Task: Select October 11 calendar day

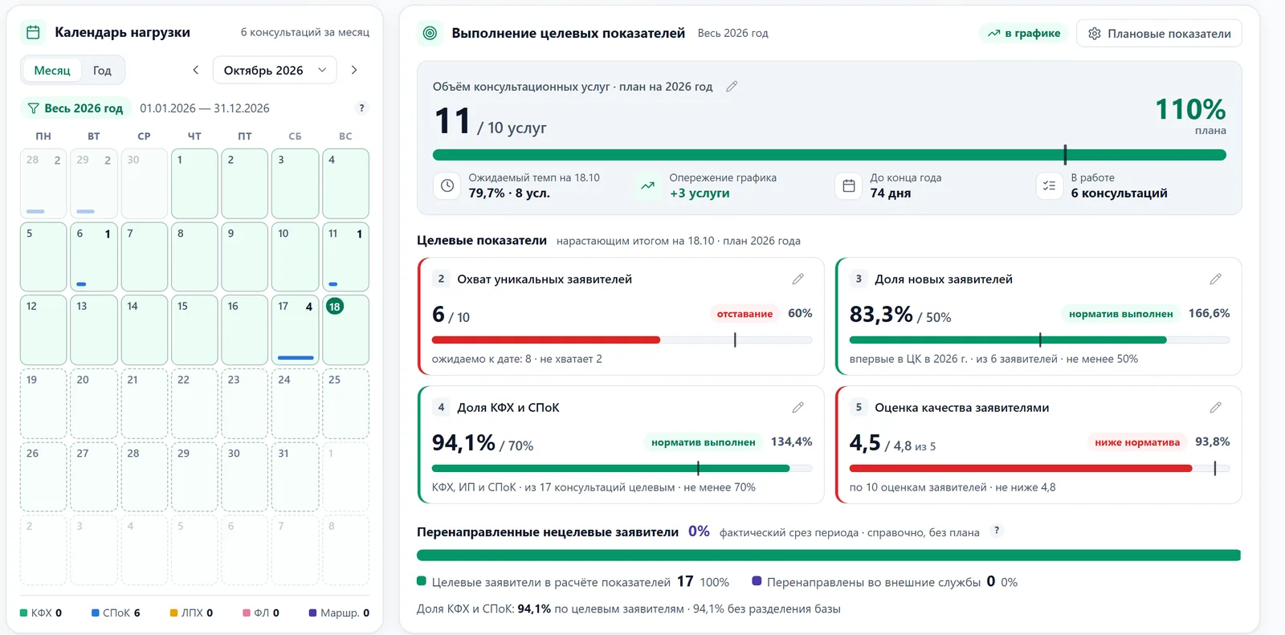Action: click(x=345, y=257)
